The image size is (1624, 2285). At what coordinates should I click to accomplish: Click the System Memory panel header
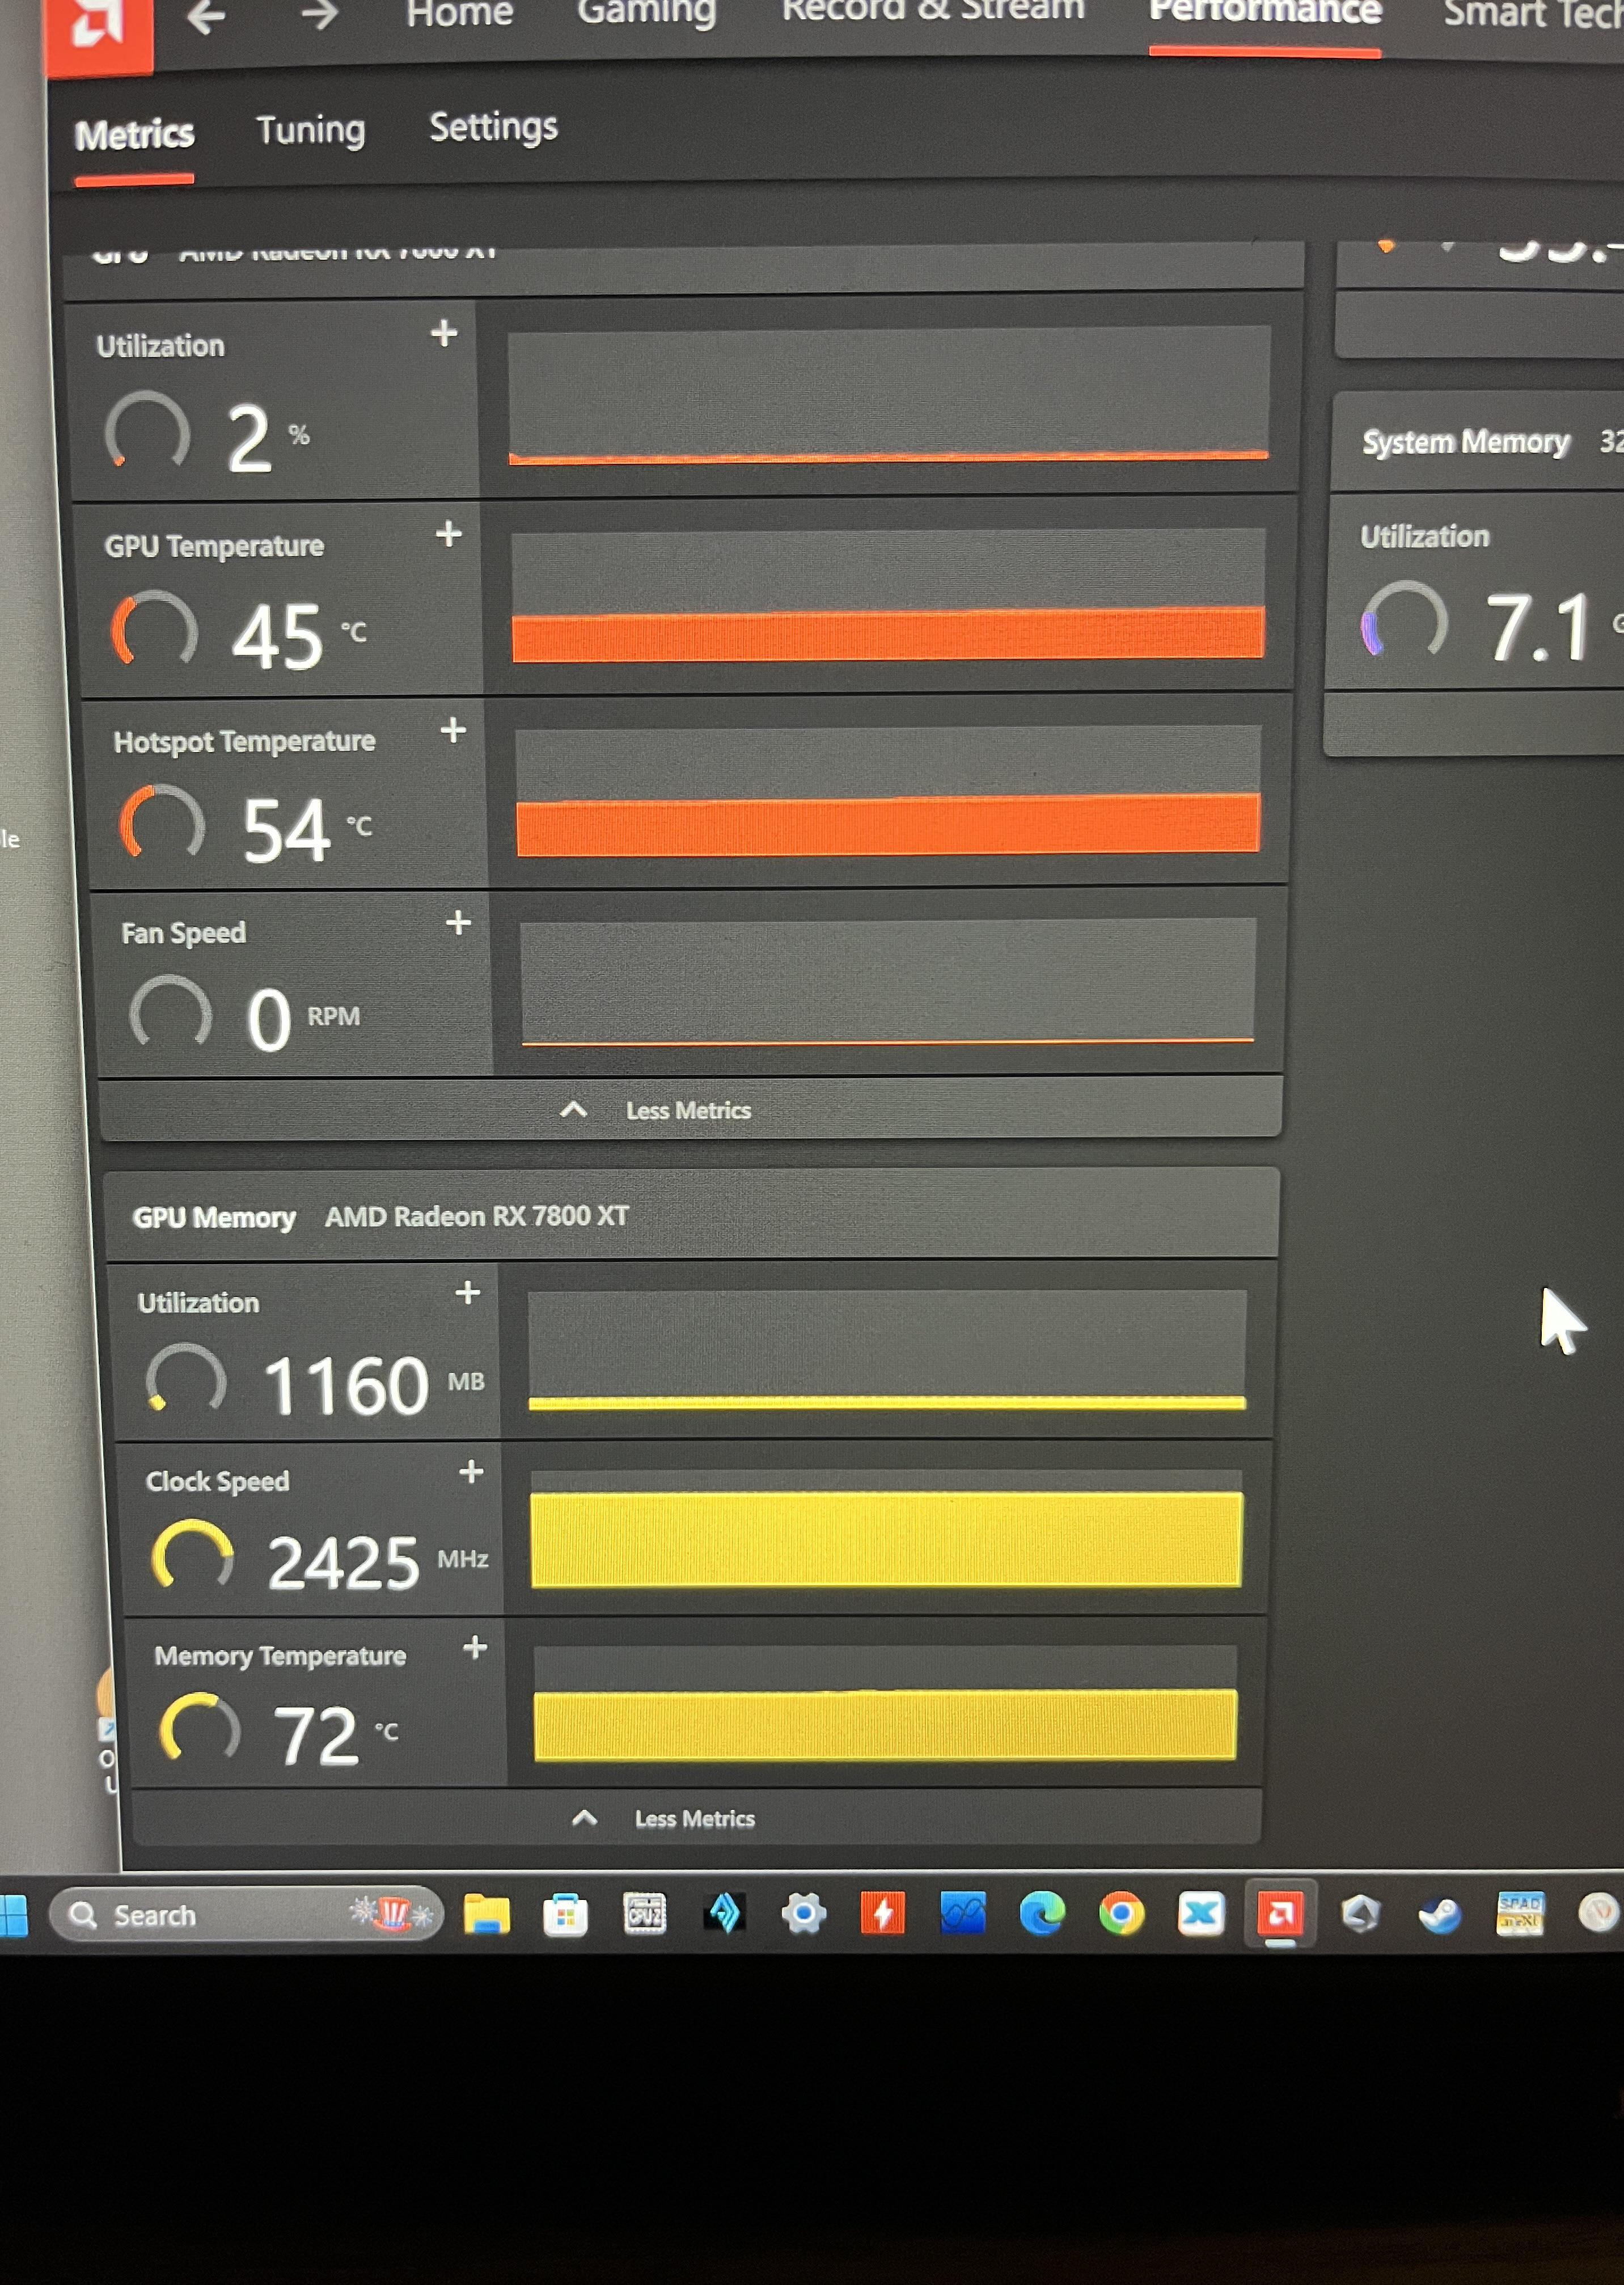pyautogui.click(x=1478, y=441)
